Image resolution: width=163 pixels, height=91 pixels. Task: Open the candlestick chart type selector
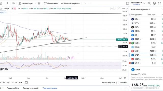pyautogui.click(x=13, y=3)
